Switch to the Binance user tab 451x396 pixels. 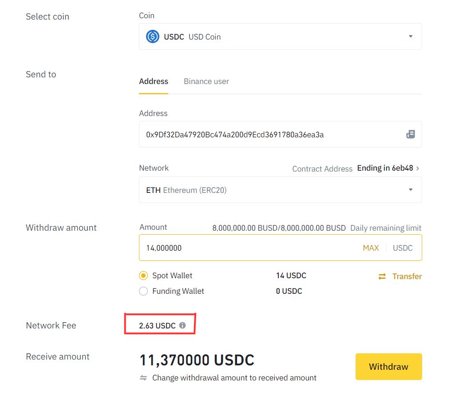click(x=206, y=81)
